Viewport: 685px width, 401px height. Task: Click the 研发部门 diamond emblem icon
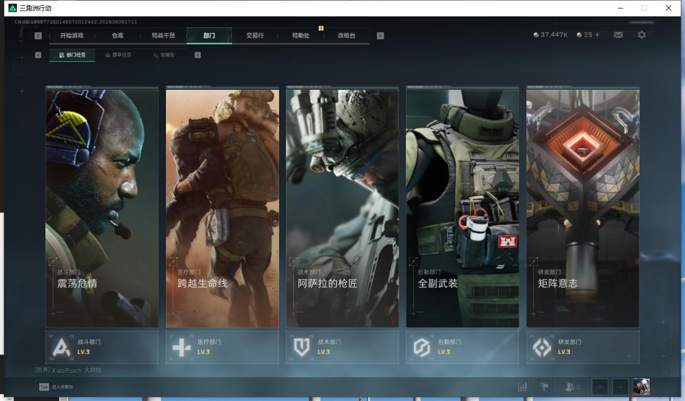click(x=542, y=348)
